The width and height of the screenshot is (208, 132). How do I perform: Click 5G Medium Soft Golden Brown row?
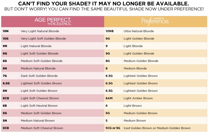(53, 113)
